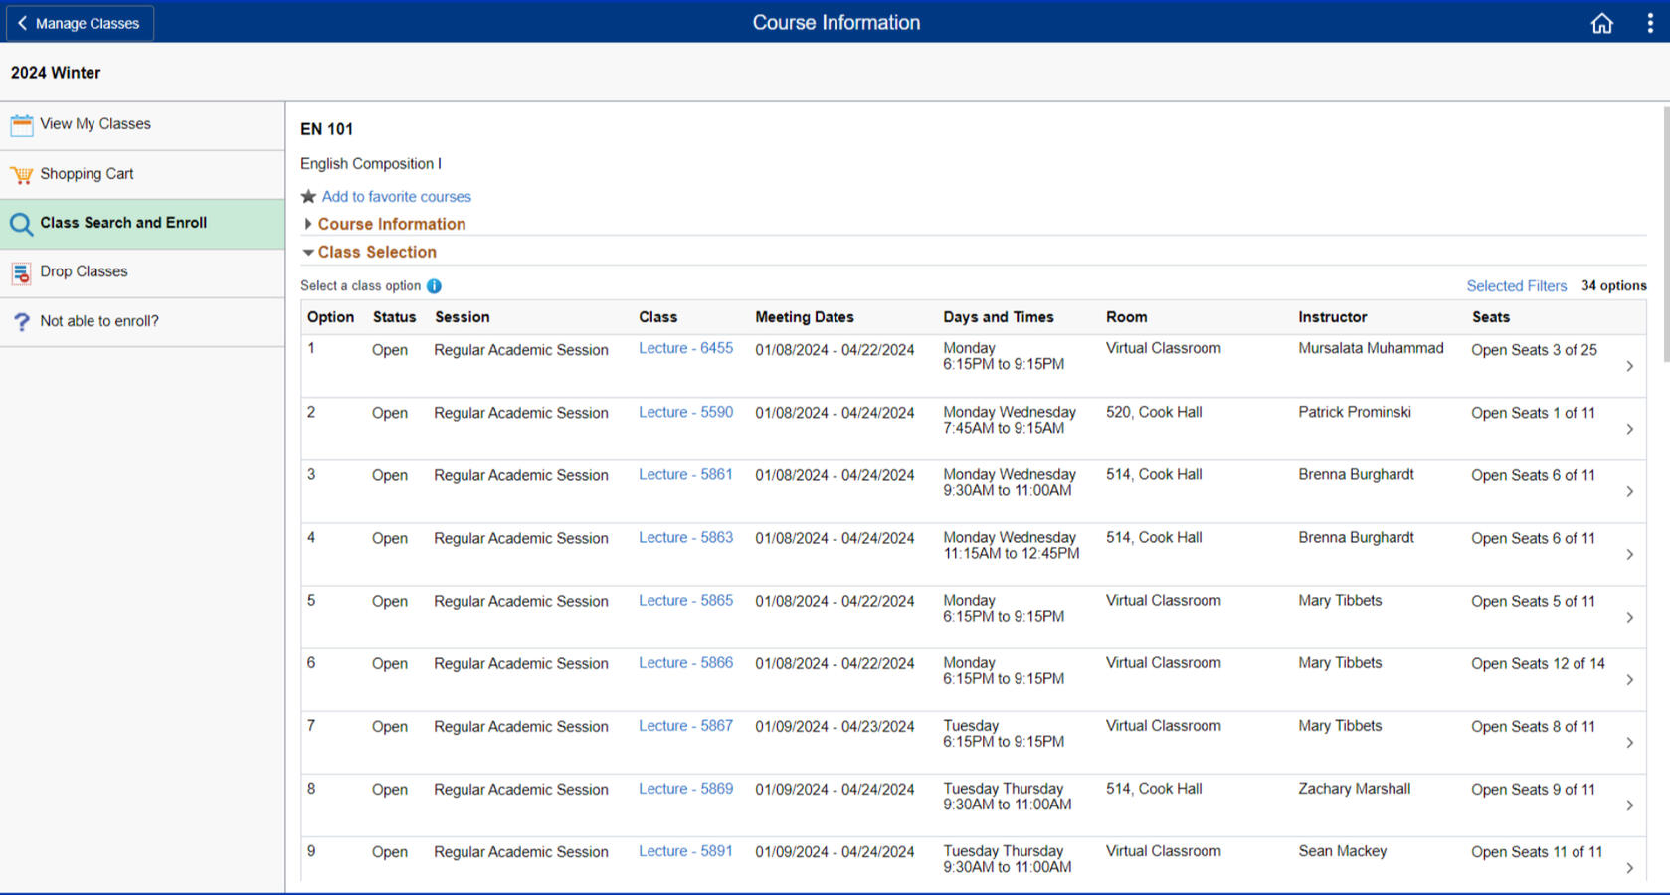Select Class Search and Enroll in sidebar
Image resolution: width=1670 pixels, height=895 pixels.
pos(123,223)
